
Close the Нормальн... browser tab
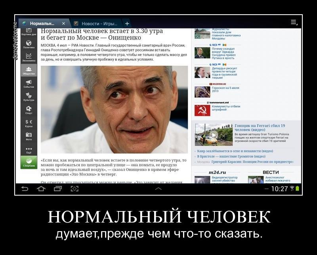pyautogui.click(x=63, y=23)
